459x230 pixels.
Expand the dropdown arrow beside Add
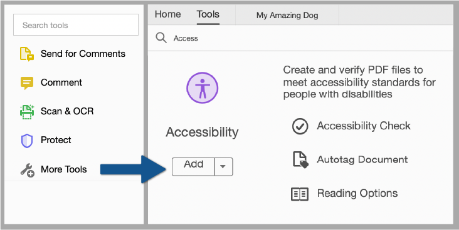click(x=223, y=167)
